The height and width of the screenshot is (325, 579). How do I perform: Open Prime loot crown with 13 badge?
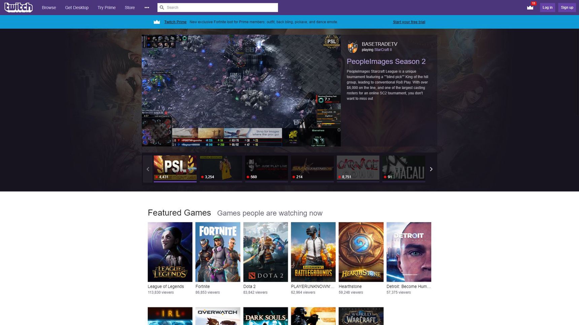pyautogui.click(x=530, y=7)
